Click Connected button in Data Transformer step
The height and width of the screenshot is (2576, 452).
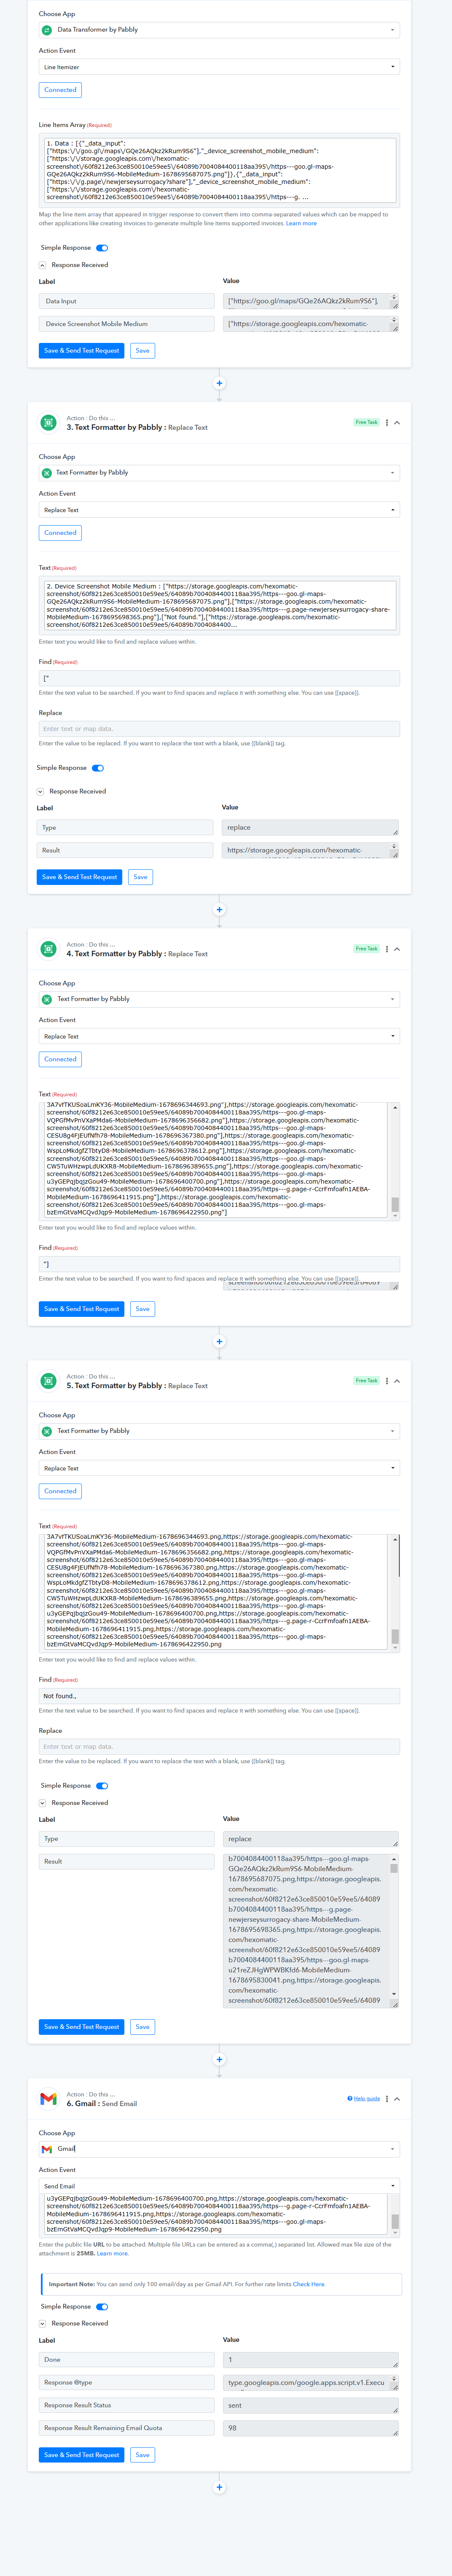(60, 90)
